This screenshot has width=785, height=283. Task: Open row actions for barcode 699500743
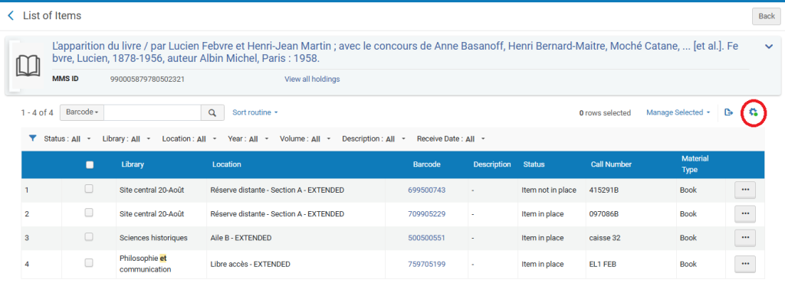point(745,190)
